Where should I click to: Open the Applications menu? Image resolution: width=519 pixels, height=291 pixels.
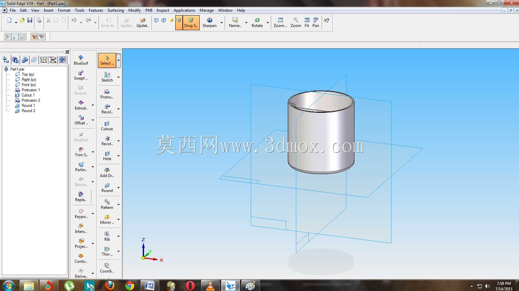[184, 10]
